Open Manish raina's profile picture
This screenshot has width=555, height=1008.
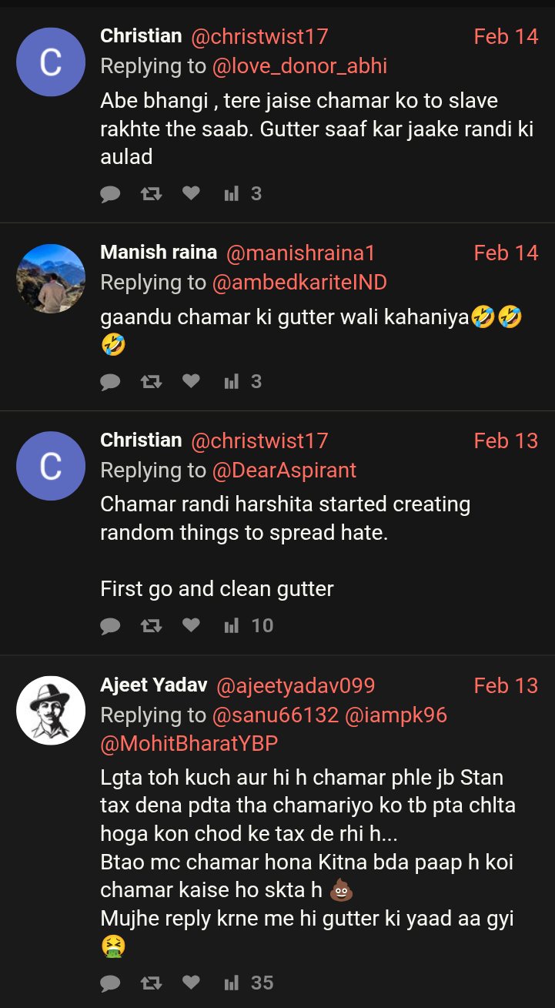(51, 279)
